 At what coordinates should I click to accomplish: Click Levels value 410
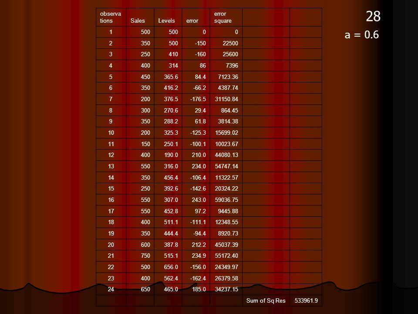[173, 54]
